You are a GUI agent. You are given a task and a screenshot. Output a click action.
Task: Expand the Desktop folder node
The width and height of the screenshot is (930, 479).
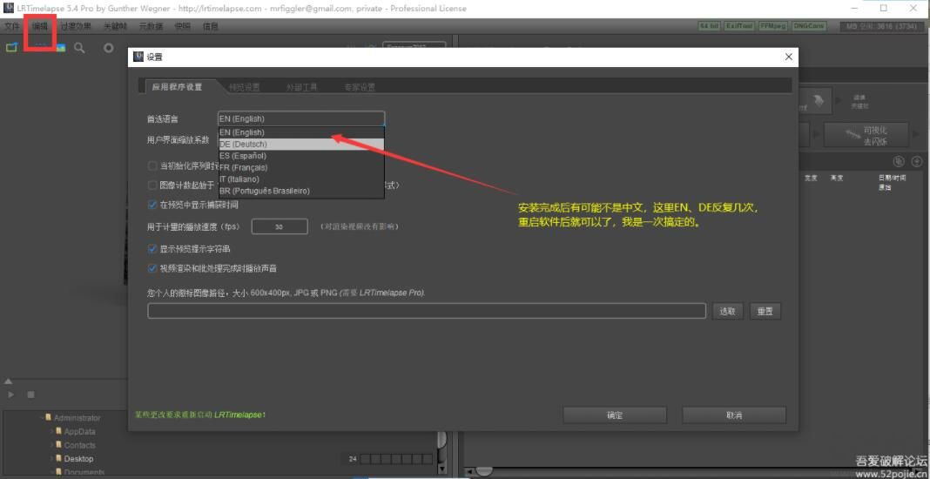[51, 459]
